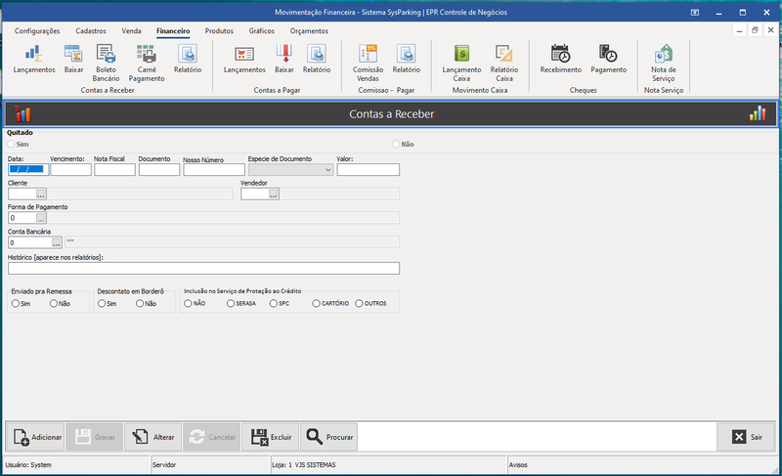The height and width of the screenshot is (476, 782).
Task: Open Comissão Vendas tool
Action: coord(369,63)
